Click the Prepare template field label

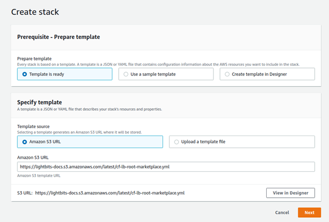pos(34,59)
